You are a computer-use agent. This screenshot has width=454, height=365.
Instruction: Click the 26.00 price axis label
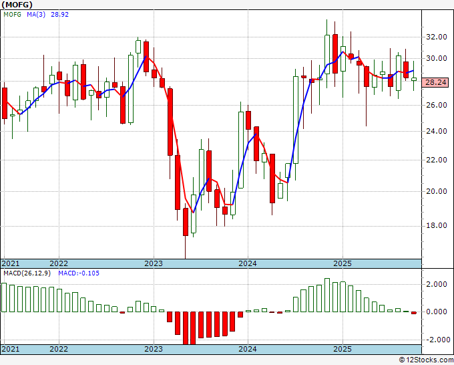436,105
